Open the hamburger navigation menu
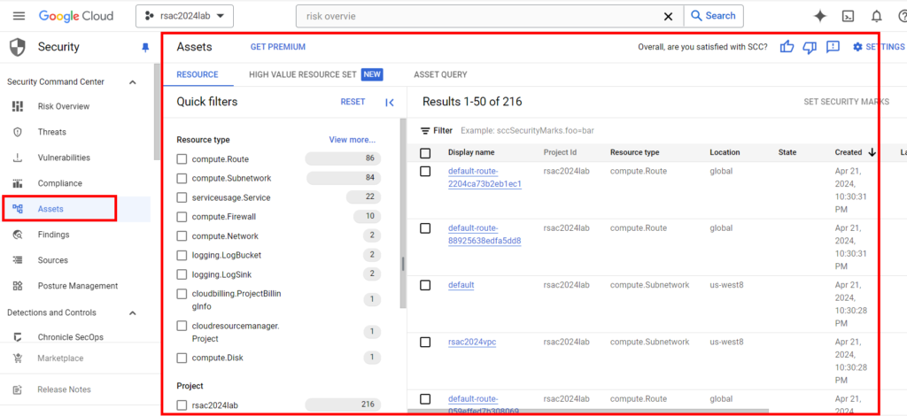The height and width of the screenshot is (416, 907). (x=19, y=16)
